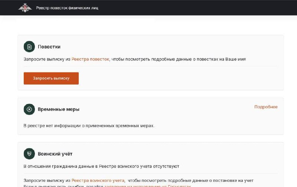297x187 pixels.
Task: Click the Воинский учёт shield icon
Action: click(29, 154)
